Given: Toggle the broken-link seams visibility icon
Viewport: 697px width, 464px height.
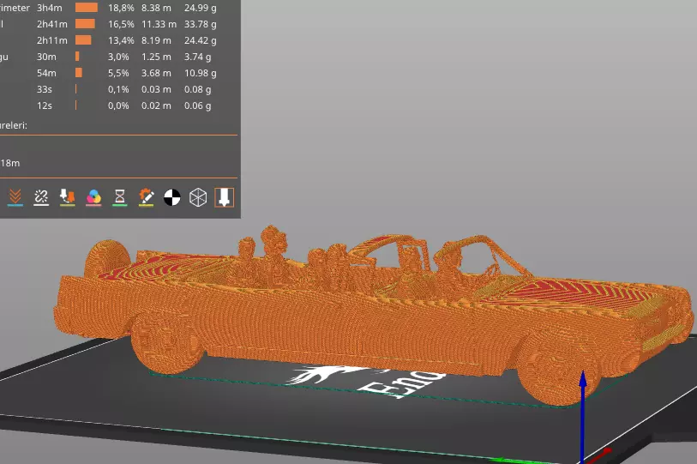Looking at the screenshot, I should (41, 197).
